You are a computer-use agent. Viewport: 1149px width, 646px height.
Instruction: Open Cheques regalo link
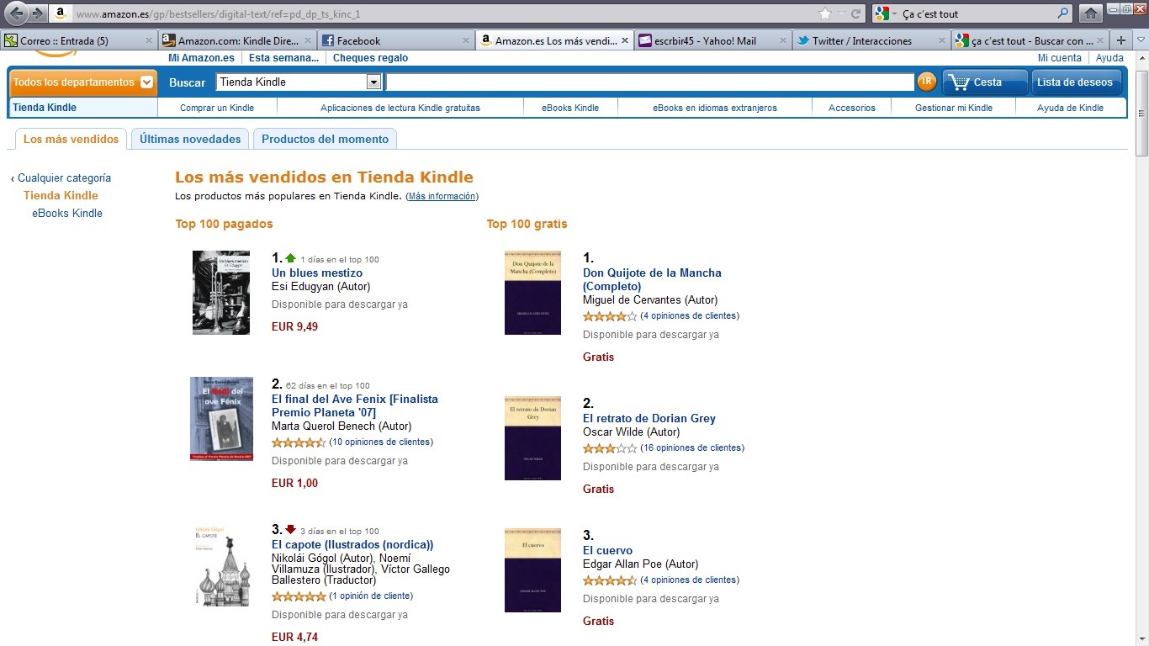click(x=370, y=58)
